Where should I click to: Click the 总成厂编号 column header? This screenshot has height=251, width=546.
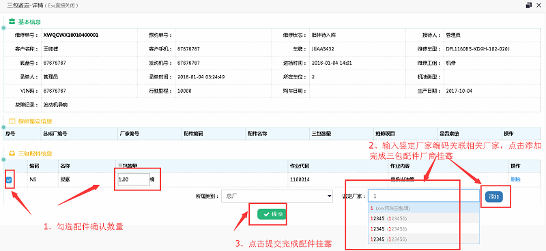55,134
